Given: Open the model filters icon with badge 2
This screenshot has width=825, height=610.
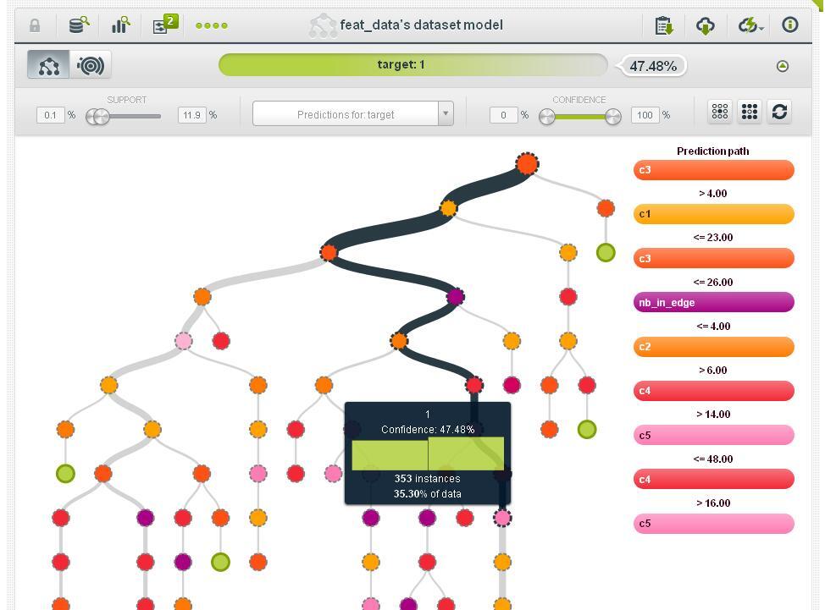Looking at the screenshot, I should 164,24.
